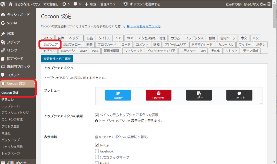Click the 固定ページ pages icon
Viewport: 277px width, 164px height.
[3, 59]
